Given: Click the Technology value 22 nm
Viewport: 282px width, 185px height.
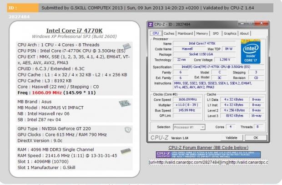Looking at the screenshot, I should pos(181,60).
